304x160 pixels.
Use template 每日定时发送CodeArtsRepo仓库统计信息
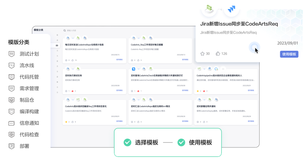point(119,60)
